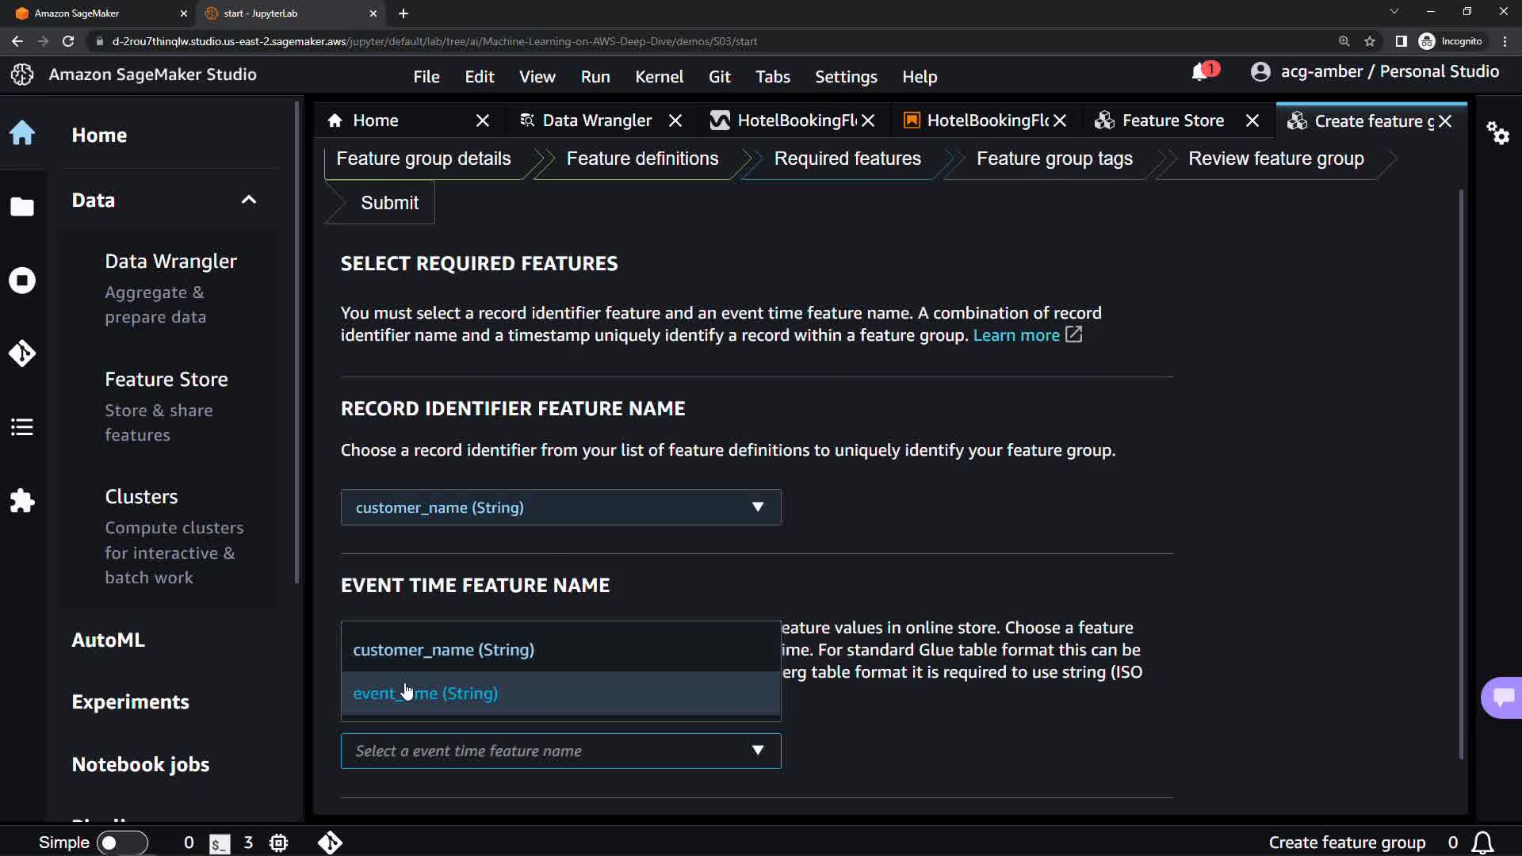Viewport: 1522px width, 856px height.
Task: Switch to the Data Wrangler tab
Action: 596,120
